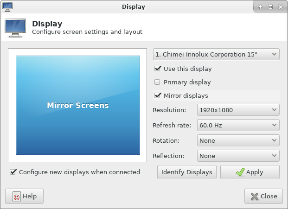Click the green checkmark Apply icon
This screenshot has width=288, height=209.
point(240,172)
